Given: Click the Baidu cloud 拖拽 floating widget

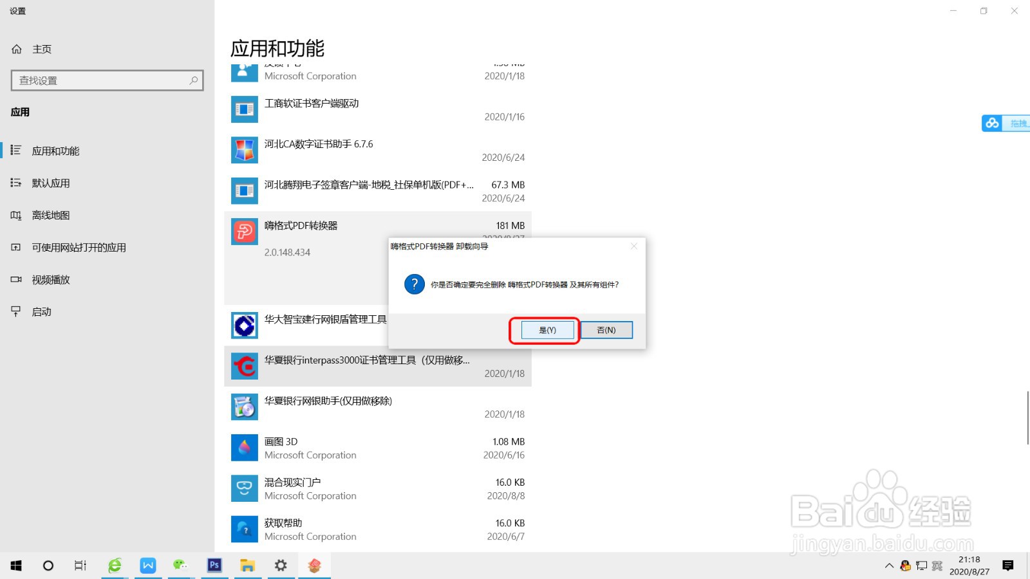Looking at the screenshot, I should point(1006,123).
